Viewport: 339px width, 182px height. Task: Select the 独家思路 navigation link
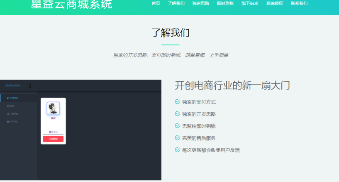pos(201,3)
